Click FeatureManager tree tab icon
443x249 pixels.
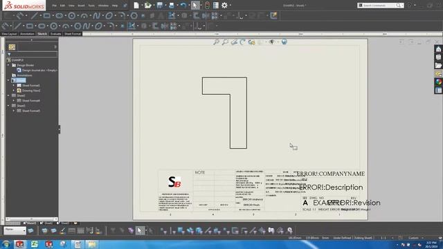(12, 47)
